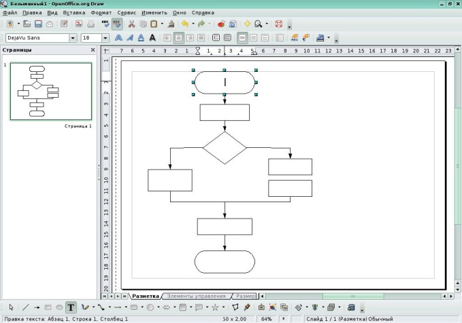Open the font name dropdown
462x323 pixels.
73,38
